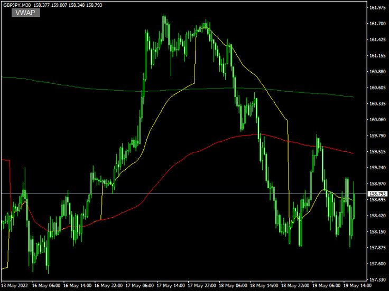The height and width of the screenshot is (291, 389).
Task: Click the 16 May 06:00 time label
Action: (x=46, y=285)
